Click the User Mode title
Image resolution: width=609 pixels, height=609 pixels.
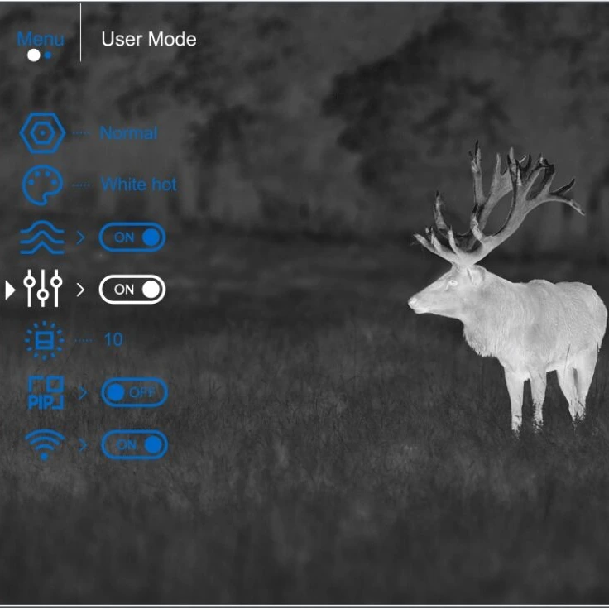tap(149, 39)
